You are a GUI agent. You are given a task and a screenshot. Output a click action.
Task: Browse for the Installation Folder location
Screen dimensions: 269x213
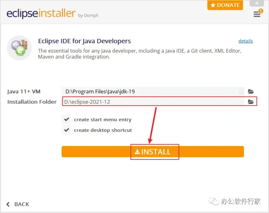point(251,102)
